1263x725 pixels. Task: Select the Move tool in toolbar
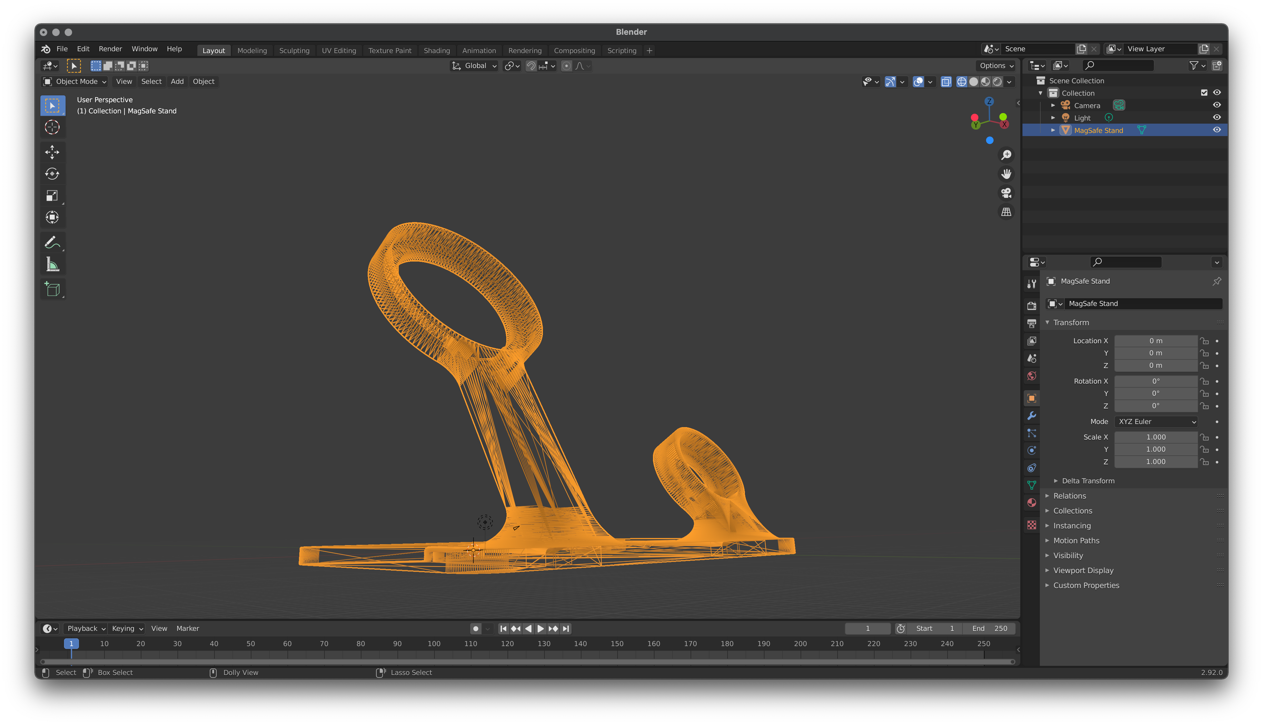(x=52, y=152)
